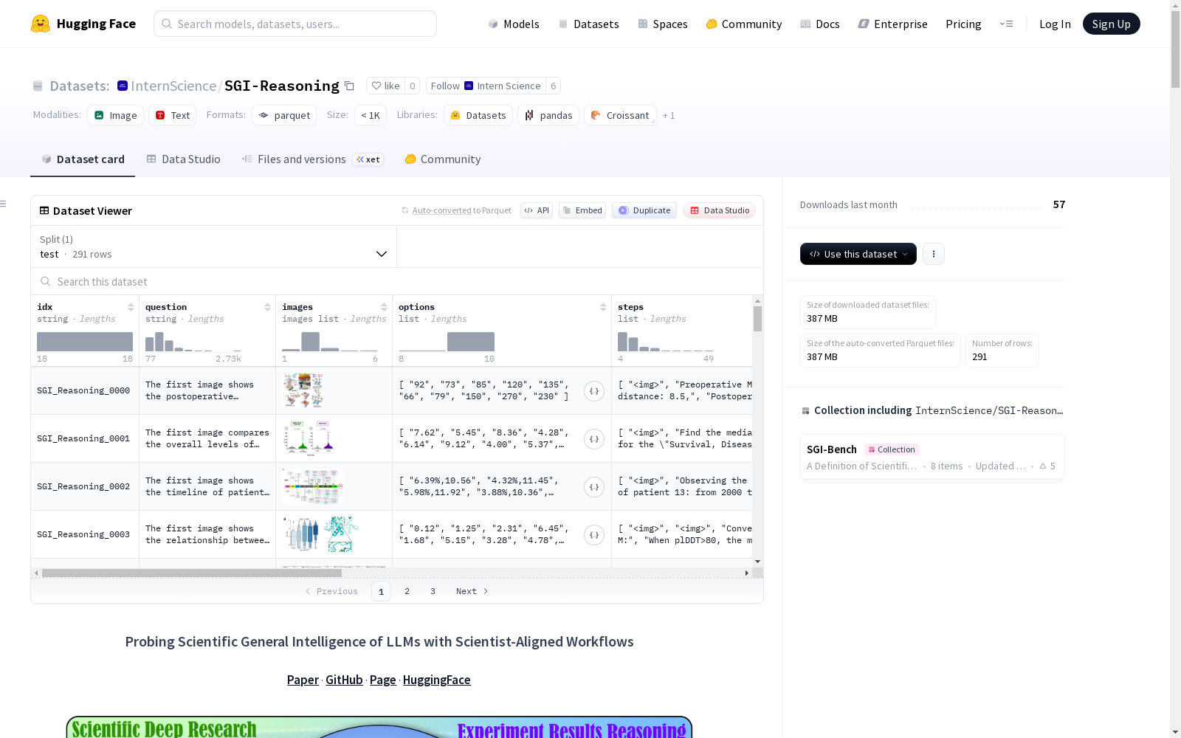
Task: Click the Sign Up button
Action: 1111,24
